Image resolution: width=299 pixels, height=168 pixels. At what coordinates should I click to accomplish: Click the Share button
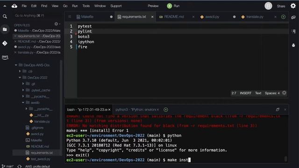(281, 6)
